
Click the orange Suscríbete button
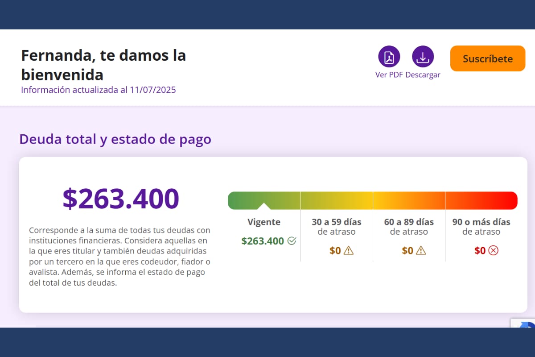coord(488,58)
